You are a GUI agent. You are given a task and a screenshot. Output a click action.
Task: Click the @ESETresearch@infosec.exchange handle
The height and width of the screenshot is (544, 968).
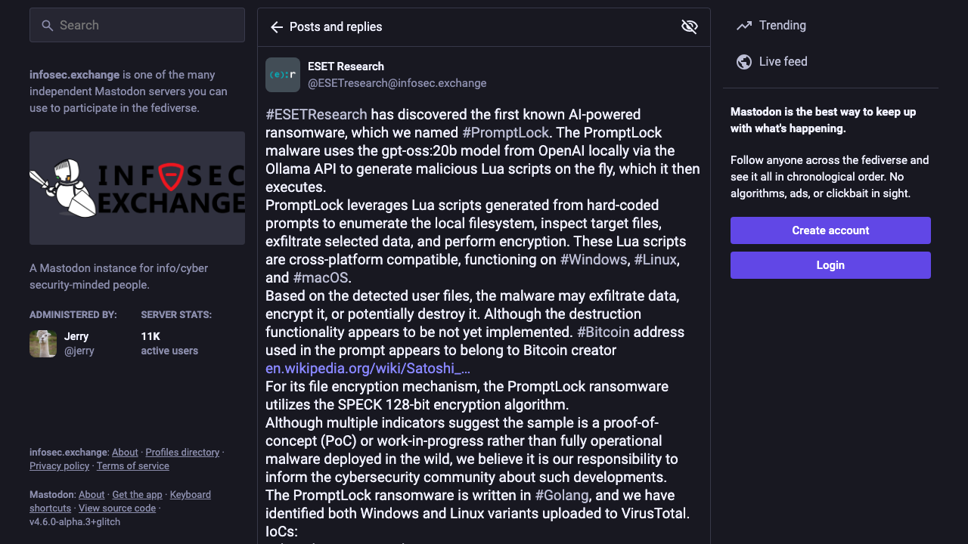pyautogui.click(x=397, y=83)
